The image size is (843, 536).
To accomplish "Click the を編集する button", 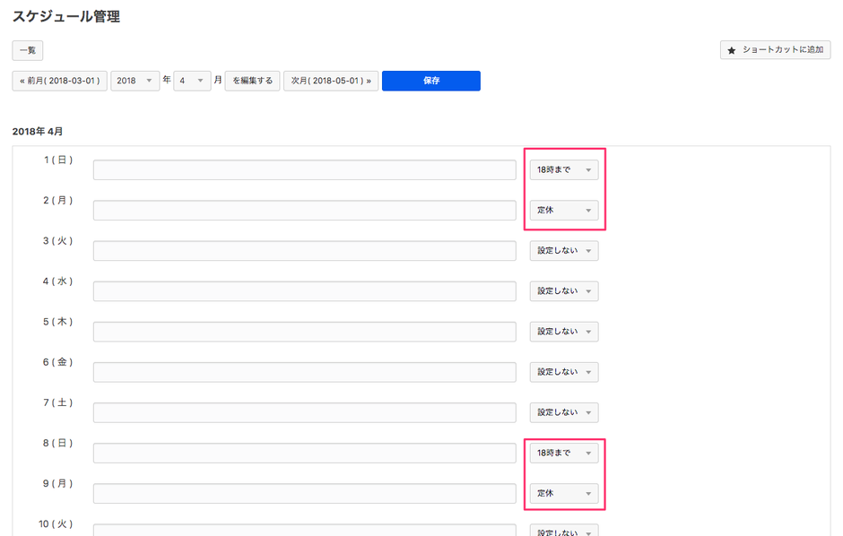I will (x=252, y=81).
